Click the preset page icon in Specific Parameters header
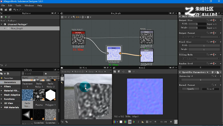223x126 pixels. pos(213,72)
